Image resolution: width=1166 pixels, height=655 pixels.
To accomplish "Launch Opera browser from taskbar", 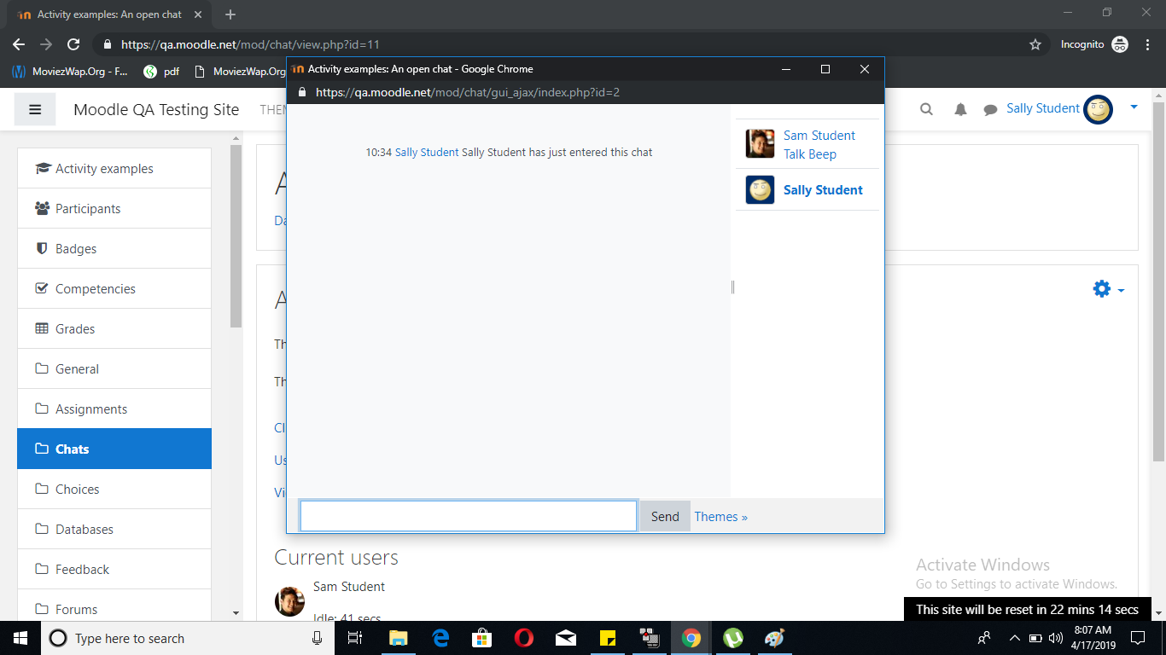I will [x=524, y=638].
